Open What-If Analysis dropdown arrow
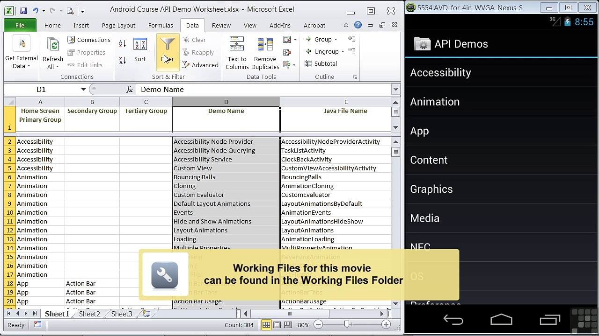Image resolution: width=599 pixels, height=336 pixels. point(294,65)
